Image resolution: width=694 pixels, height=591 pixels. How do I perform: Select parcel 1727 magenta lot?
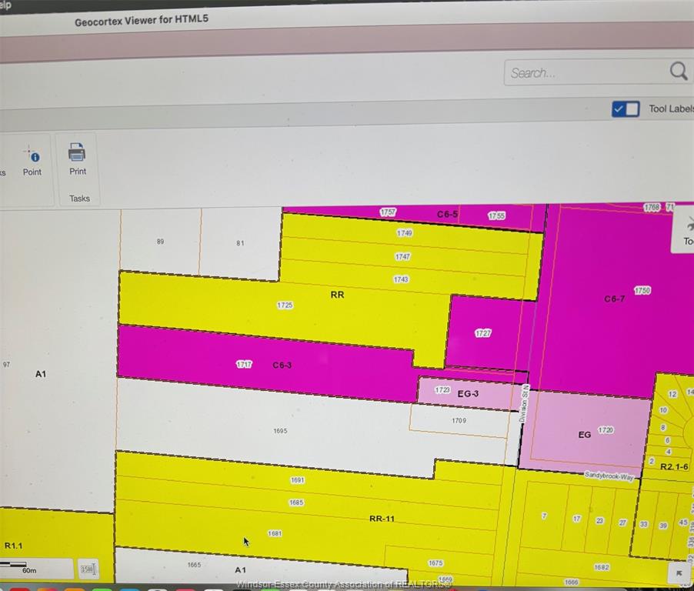[483, 333]
